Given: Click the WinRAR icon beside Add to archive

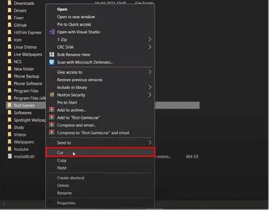Looking at the screenshot, I should pyautogui.click(x=52, y=110).
